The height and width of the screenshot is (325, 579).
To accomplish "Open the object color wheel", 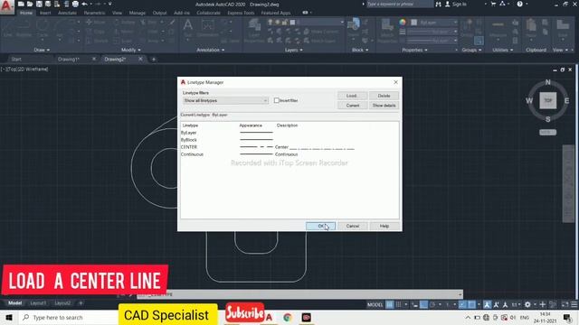I will 403,23.
